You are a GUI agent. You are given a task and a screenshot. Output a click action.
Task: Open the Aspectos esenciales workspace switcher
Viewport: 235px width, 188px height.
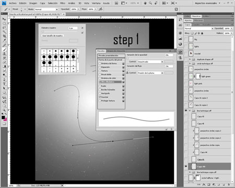[207, 3]
